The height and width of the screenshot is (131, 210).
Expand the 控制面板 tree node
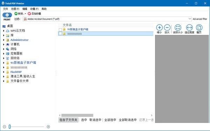point(3,54)
